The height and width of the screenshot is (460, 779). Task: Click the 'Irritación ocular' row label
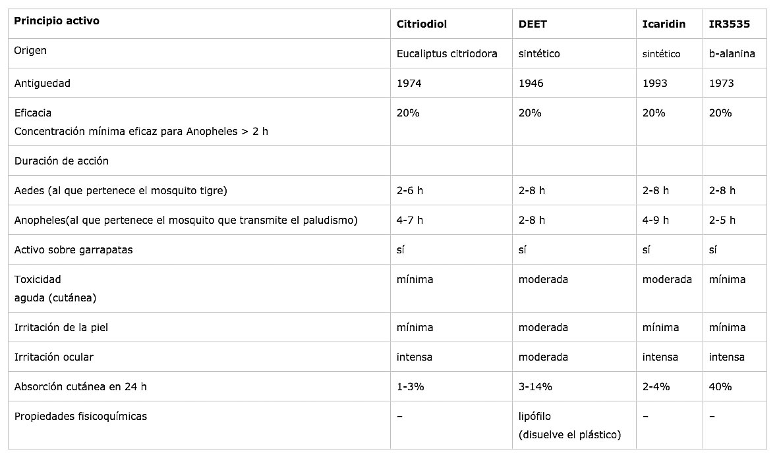tap(54, 357)
